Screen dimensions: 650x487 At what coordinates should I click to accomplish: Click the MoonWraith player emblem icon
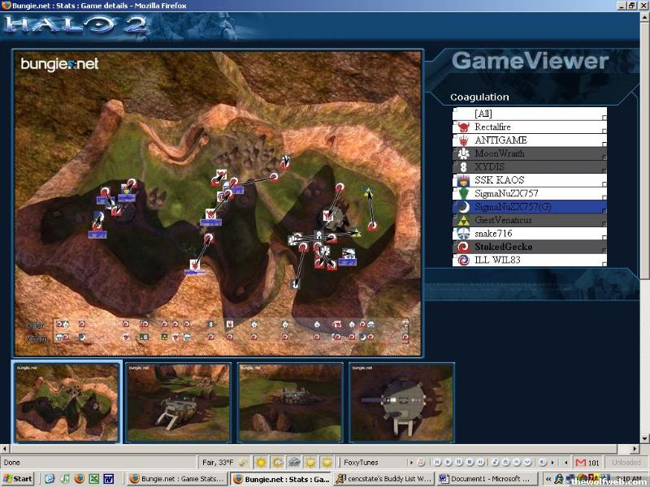[x=462, y=153]
